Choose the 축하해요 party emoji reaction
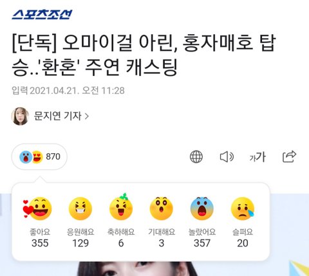 [x=121, y=207]
